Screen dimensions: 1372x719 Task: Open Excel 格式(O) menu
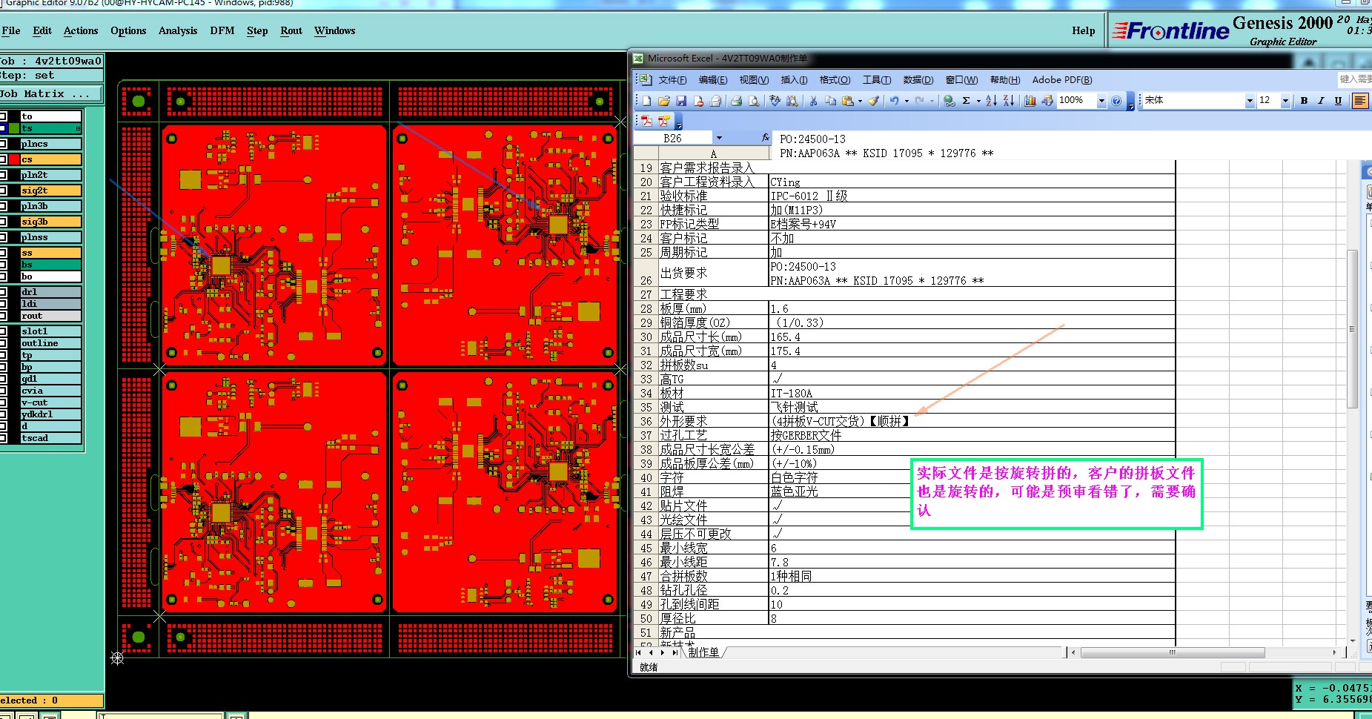835,80
